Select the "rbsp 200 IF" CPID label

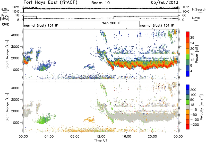111,23
